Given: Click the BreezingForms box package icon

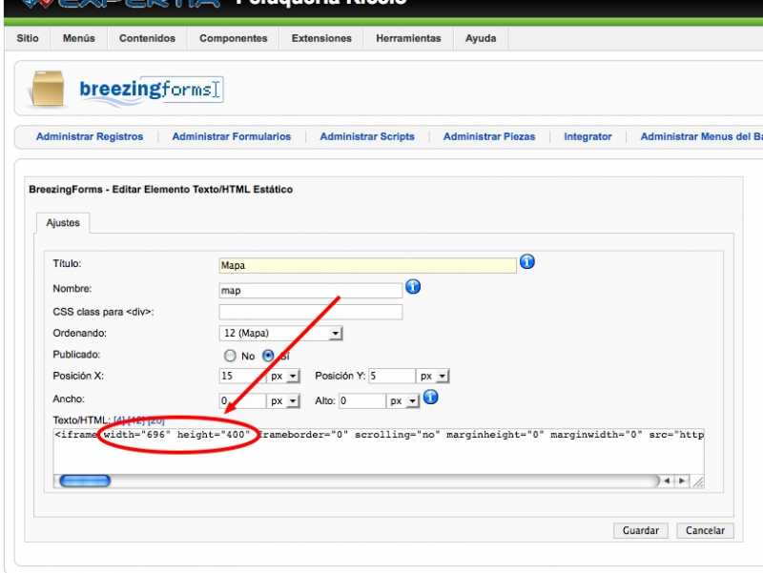Looking at the screenshot, I should click(47, 89).
